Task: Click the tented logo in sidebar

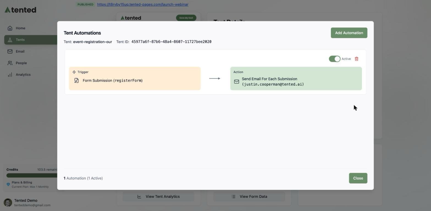Action: point(20,10)
